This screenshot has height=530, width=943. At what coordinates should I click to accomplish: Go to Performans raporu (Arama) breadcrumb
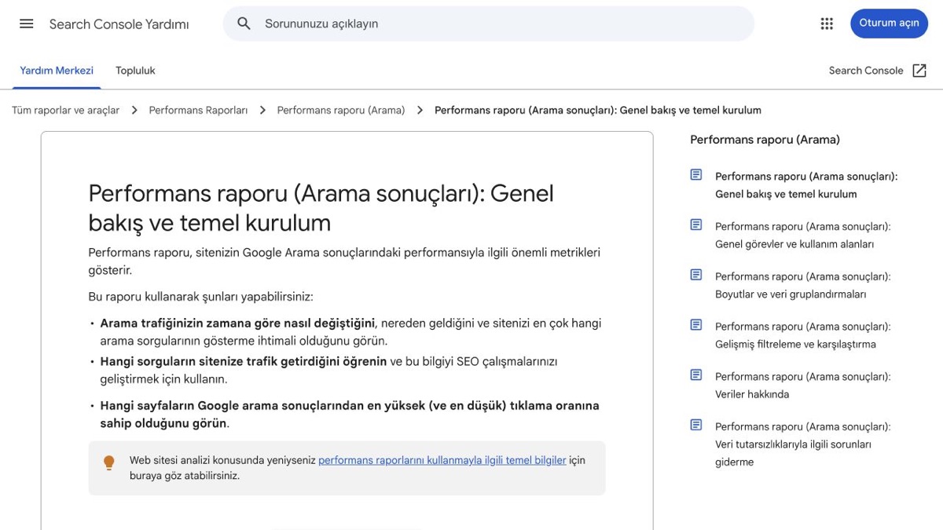click(x=341, y=111)
